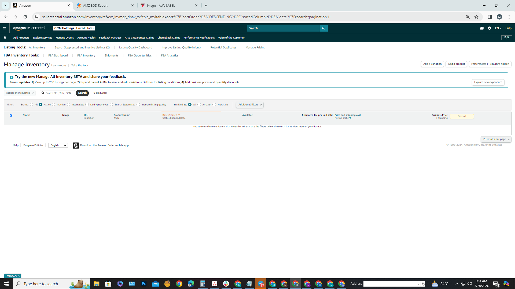Image resolution: width=515 pixels, height=289 pixels.
Task: Launch Photoshop from the taskbar
Action: click(x=144, y=284)
